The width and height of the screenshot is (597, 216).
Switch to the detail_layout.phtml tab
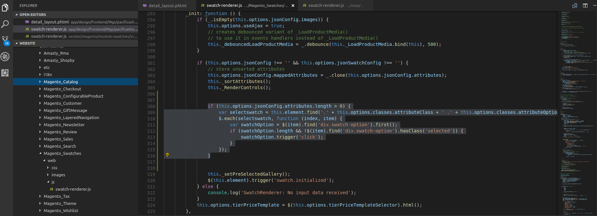coord(167,6)
